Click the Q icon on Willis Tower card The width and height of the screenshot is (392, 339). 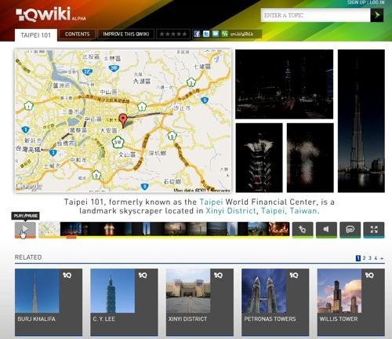point(369,275)
